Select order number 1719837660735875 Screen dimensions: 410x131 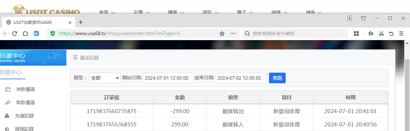112,111
